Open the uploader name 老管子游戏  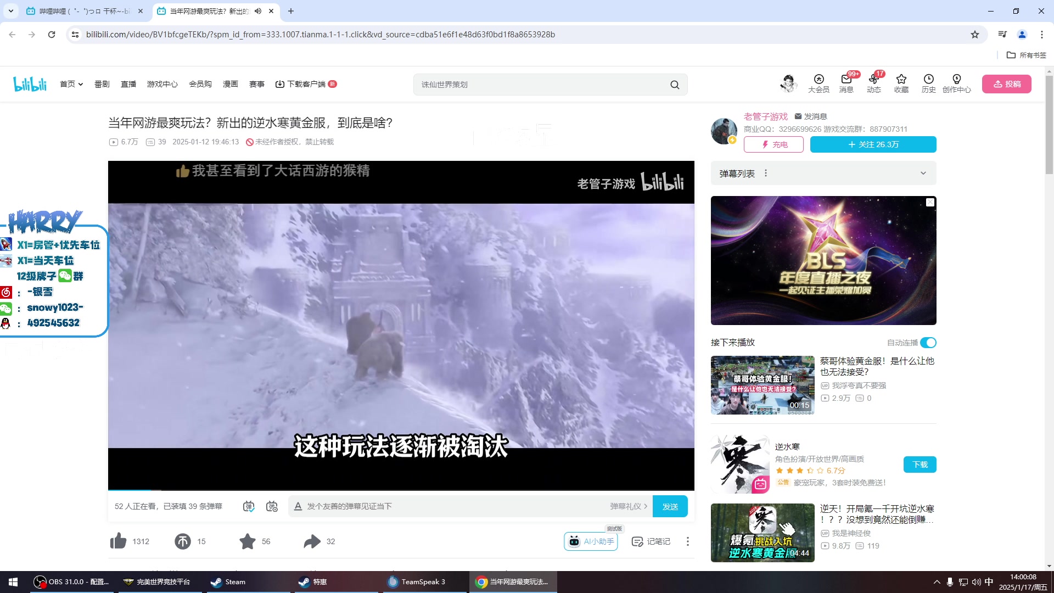[x=766, y=116]
